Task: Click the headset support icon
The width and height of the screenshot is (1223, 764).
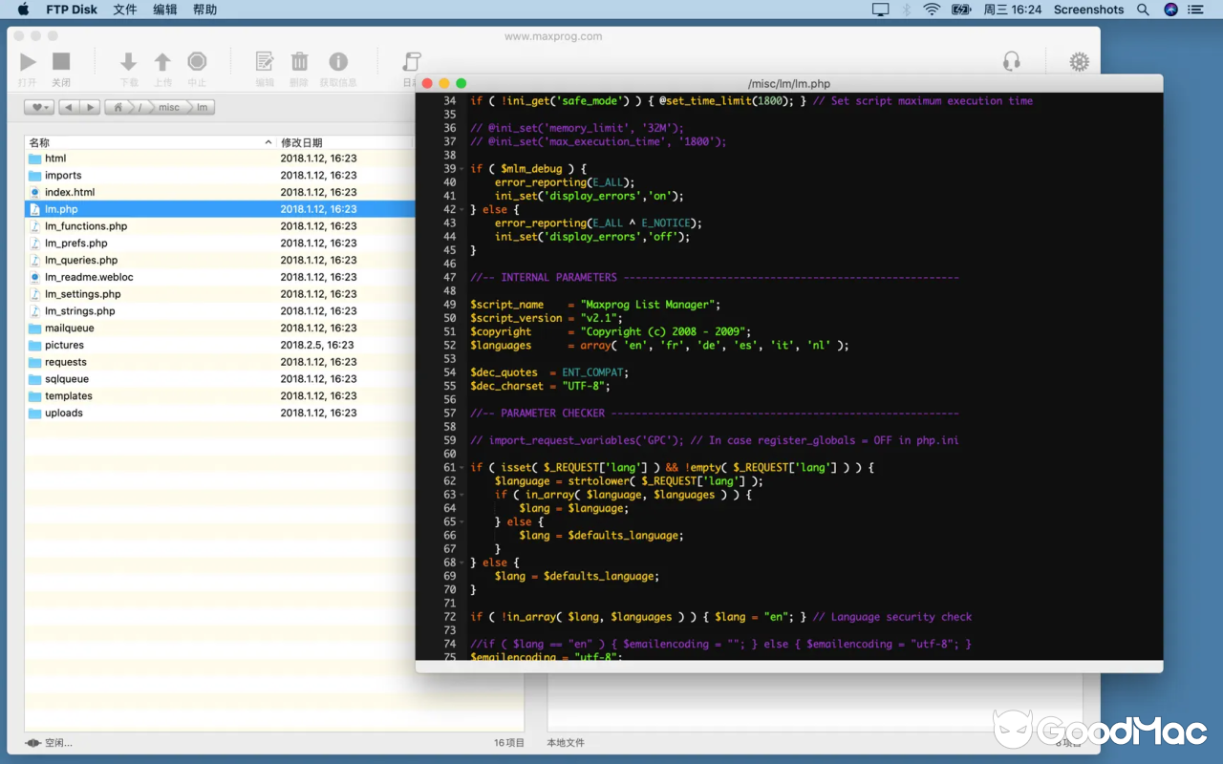Action: pyautogui.click(x=1011, y=62)
